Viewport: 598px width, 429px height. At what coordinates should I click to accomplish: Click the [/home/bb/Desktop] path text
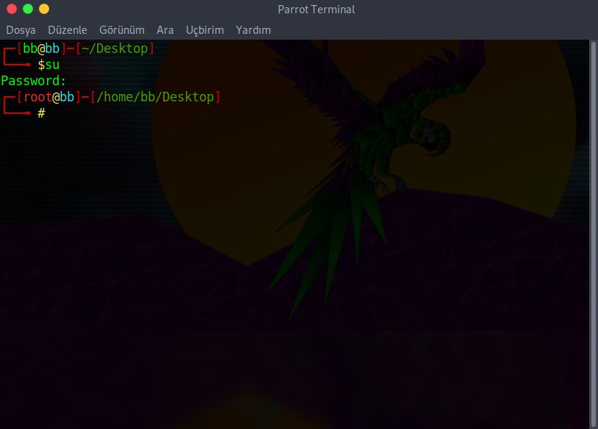pyautogui.click(x=155, y=97)
